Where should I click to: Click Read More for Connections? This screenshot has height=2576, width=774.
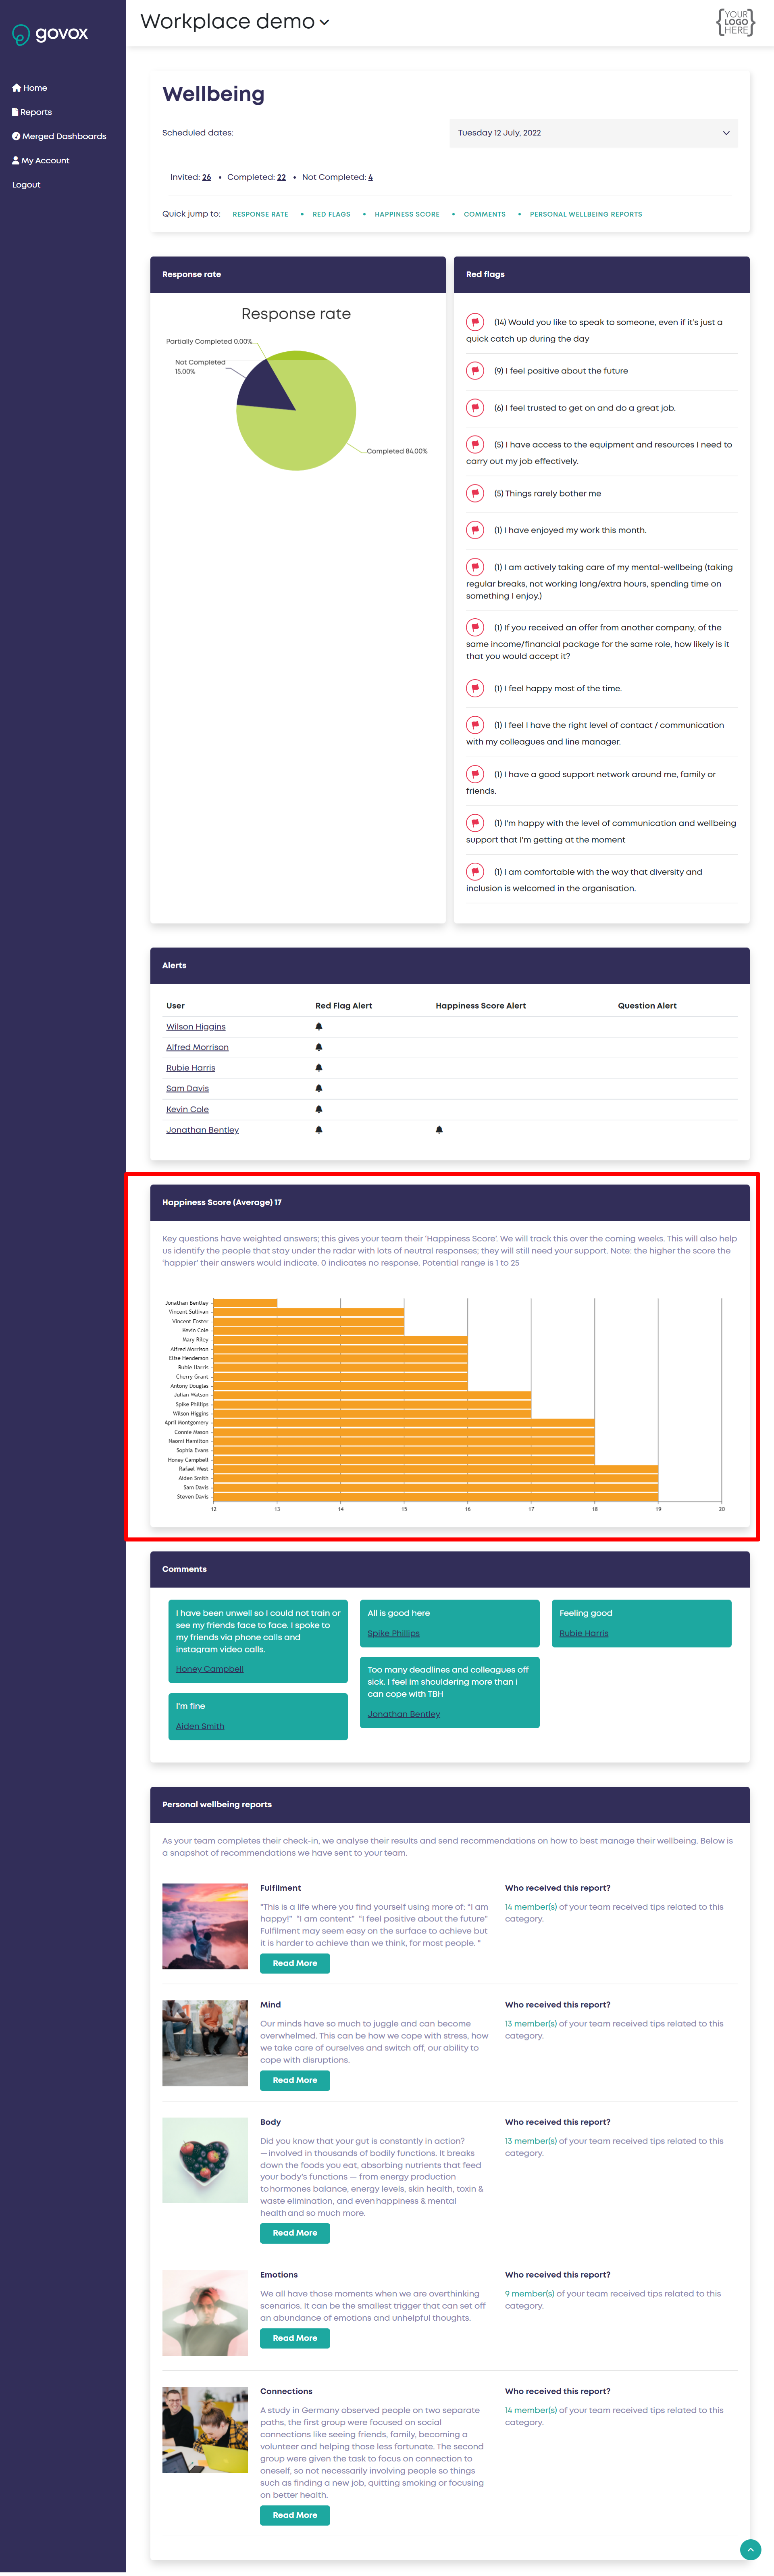click(x=295, y=2515)
